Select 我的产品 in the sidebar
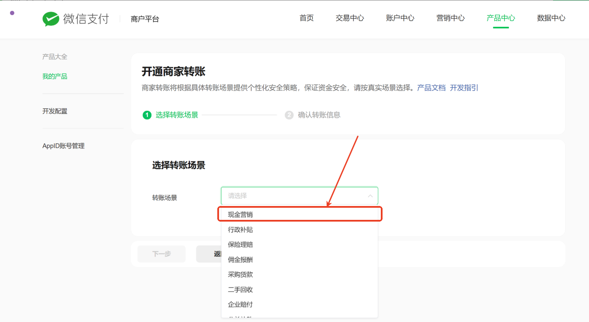The image size is (589, 322). click(55, 76)
